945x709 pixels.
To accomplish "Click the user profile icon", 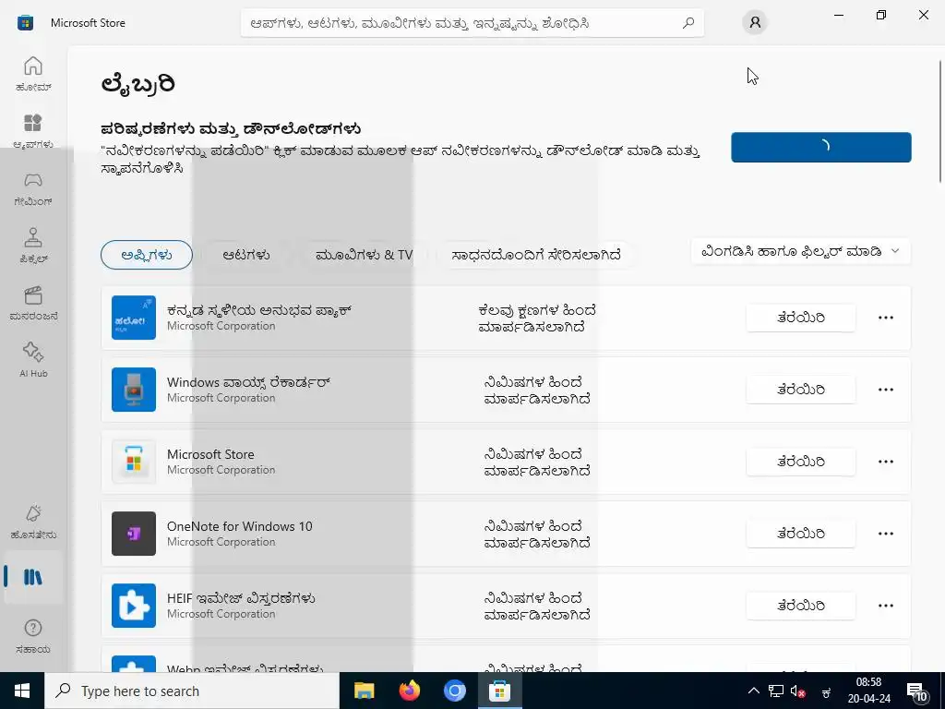I will [755, 23].
